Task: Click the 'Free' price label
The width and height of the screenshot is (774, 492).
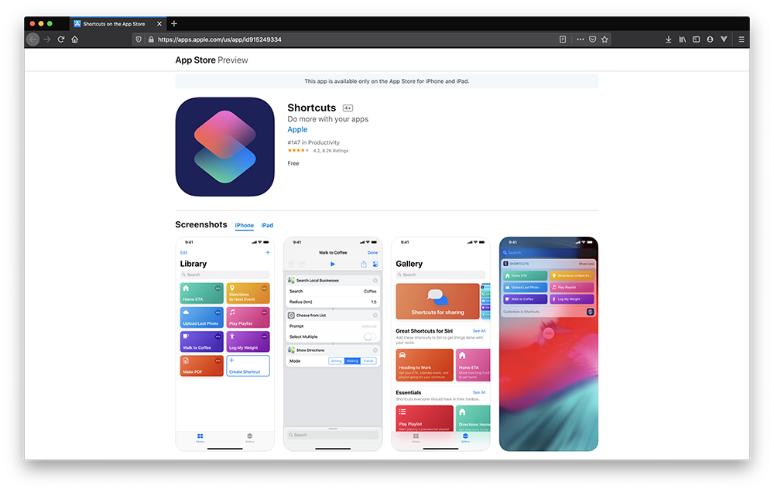Action: [293, 163]
